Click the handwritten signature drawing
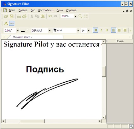This screenshot has width=134, height=129. [47, 94]
